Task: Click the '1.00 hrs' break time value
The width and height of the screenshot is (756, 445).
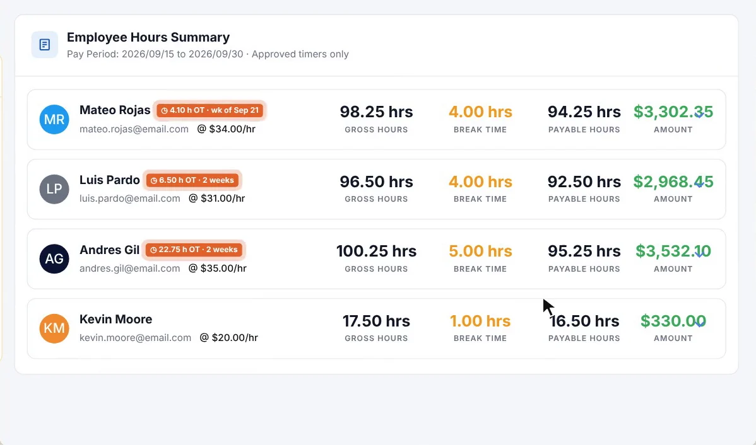Action: pos(480,321)
